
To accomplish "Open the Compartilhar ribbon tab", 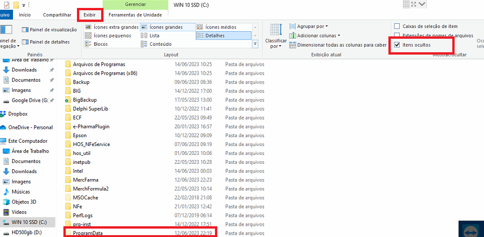I will pyautogui.click(x=57, y=15).
